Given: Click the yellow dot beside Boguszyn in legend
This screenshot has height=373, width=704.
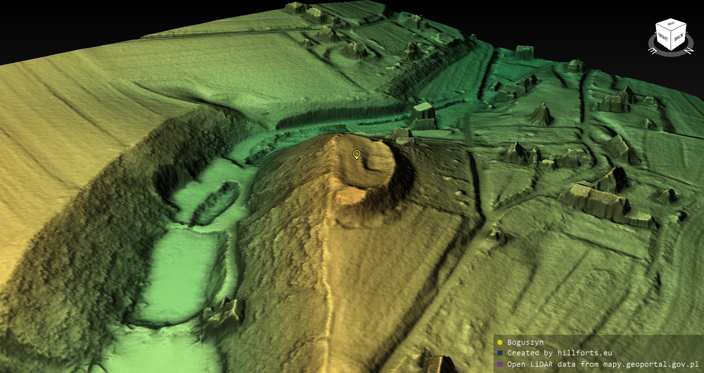Looking at the screenshot, I should coord(500,343).
